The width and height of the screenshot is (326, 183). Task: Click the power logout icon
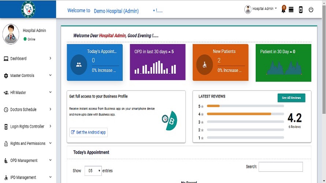click(311, 10)
